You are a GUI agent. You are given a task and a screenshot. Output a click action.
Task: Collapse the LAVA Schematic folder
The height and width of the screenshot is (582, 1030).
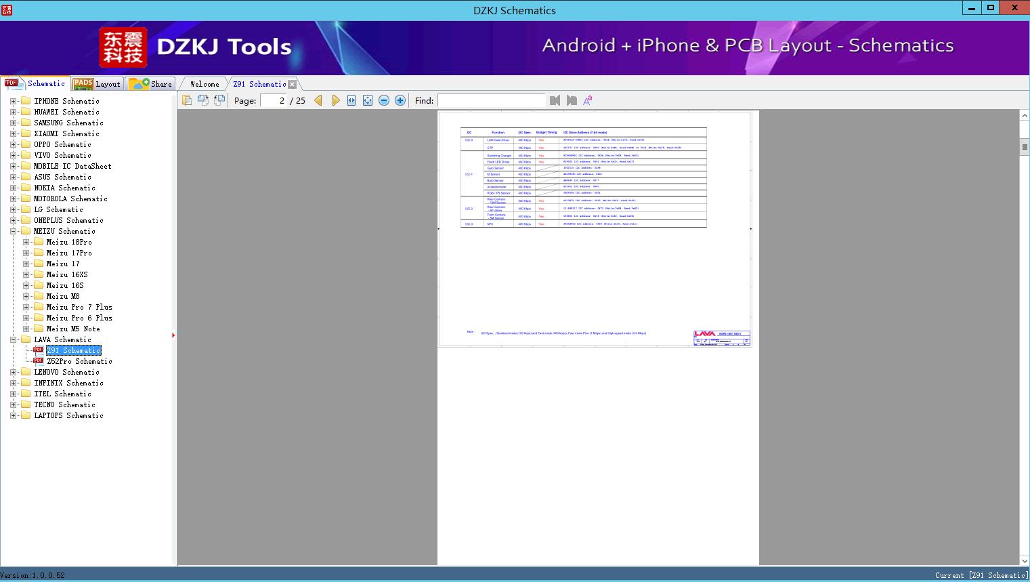coord(13,339)
